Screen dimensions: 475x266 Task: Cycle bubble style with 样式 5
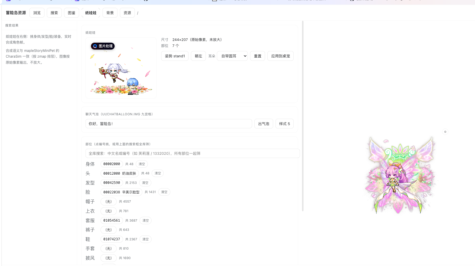pos(284,124)
